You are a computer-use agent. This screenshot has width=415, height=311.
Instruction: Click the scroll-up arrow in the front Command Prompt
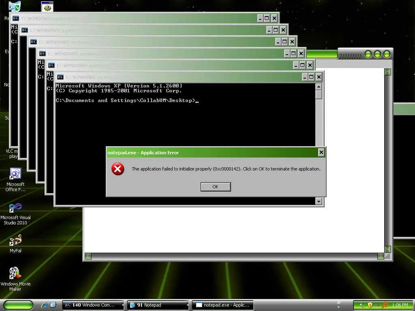319,87
